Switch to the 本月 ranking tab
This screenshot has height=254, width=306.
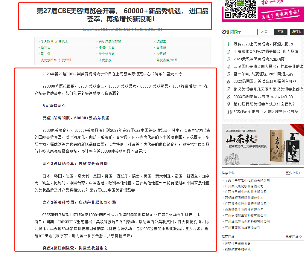point(280,32)
